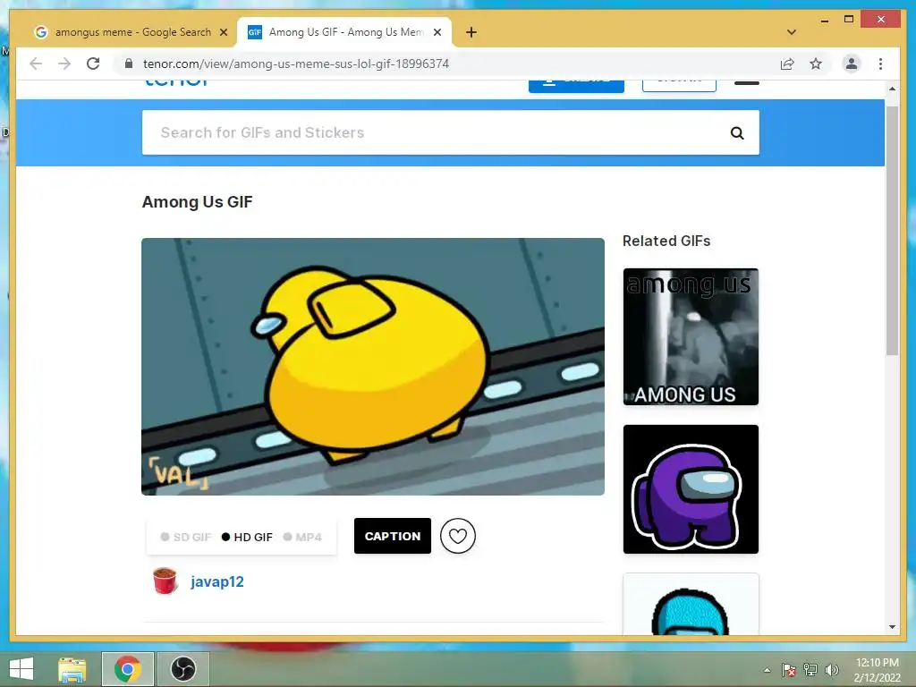Close the amongus meme Google Search tab

(223, 32)
